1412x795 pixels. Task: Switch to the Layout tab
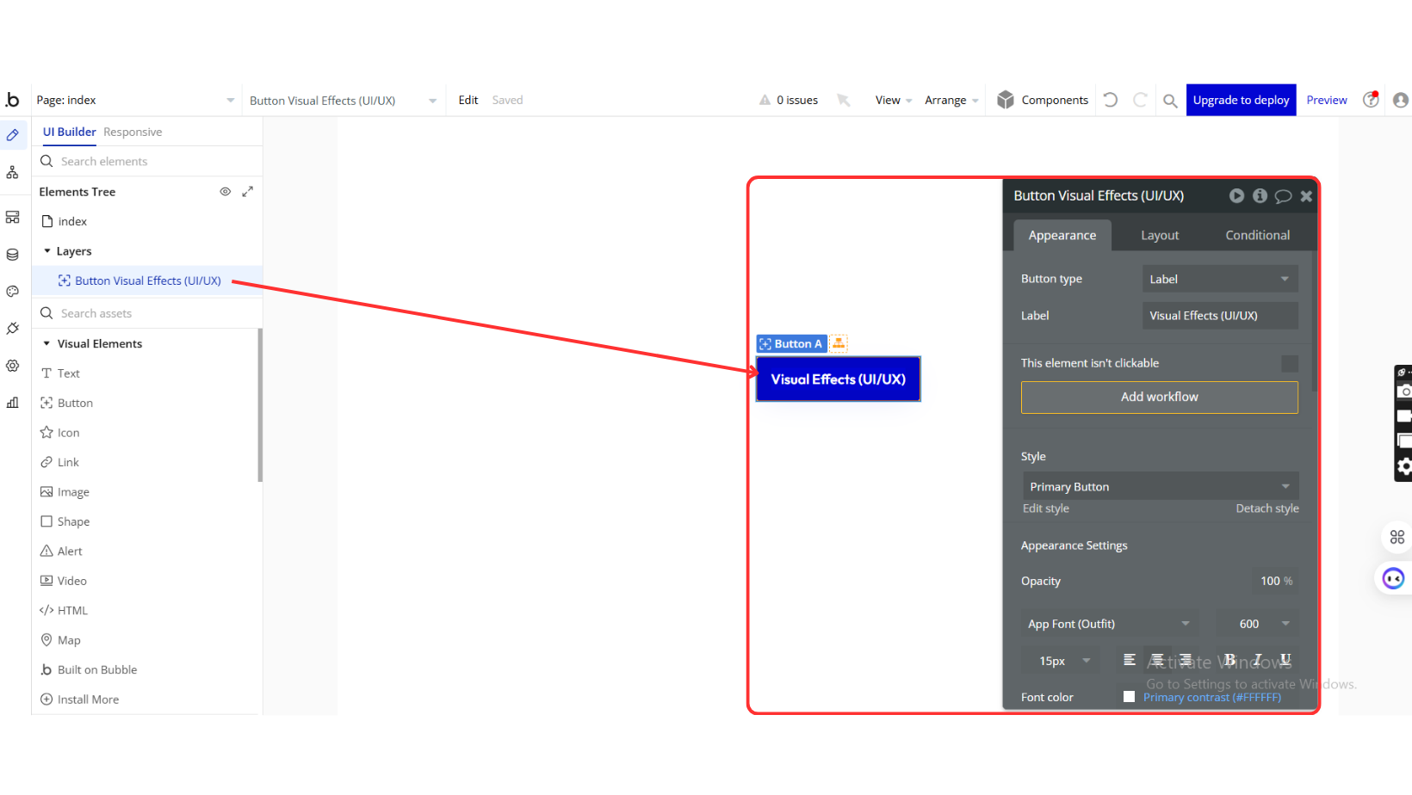pos(1159,235)
